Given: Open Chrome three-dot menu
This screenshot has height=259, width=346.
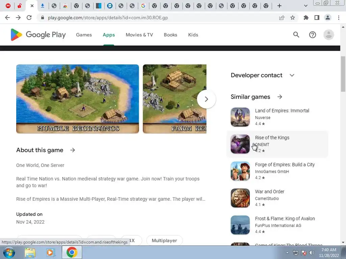Looking at the screenshot, I should point(339,18).
